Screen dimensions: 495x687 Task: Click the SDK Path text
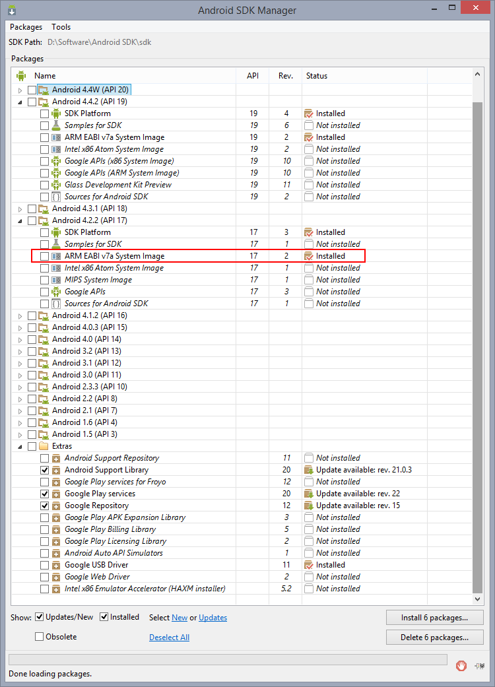pos(100,42)
